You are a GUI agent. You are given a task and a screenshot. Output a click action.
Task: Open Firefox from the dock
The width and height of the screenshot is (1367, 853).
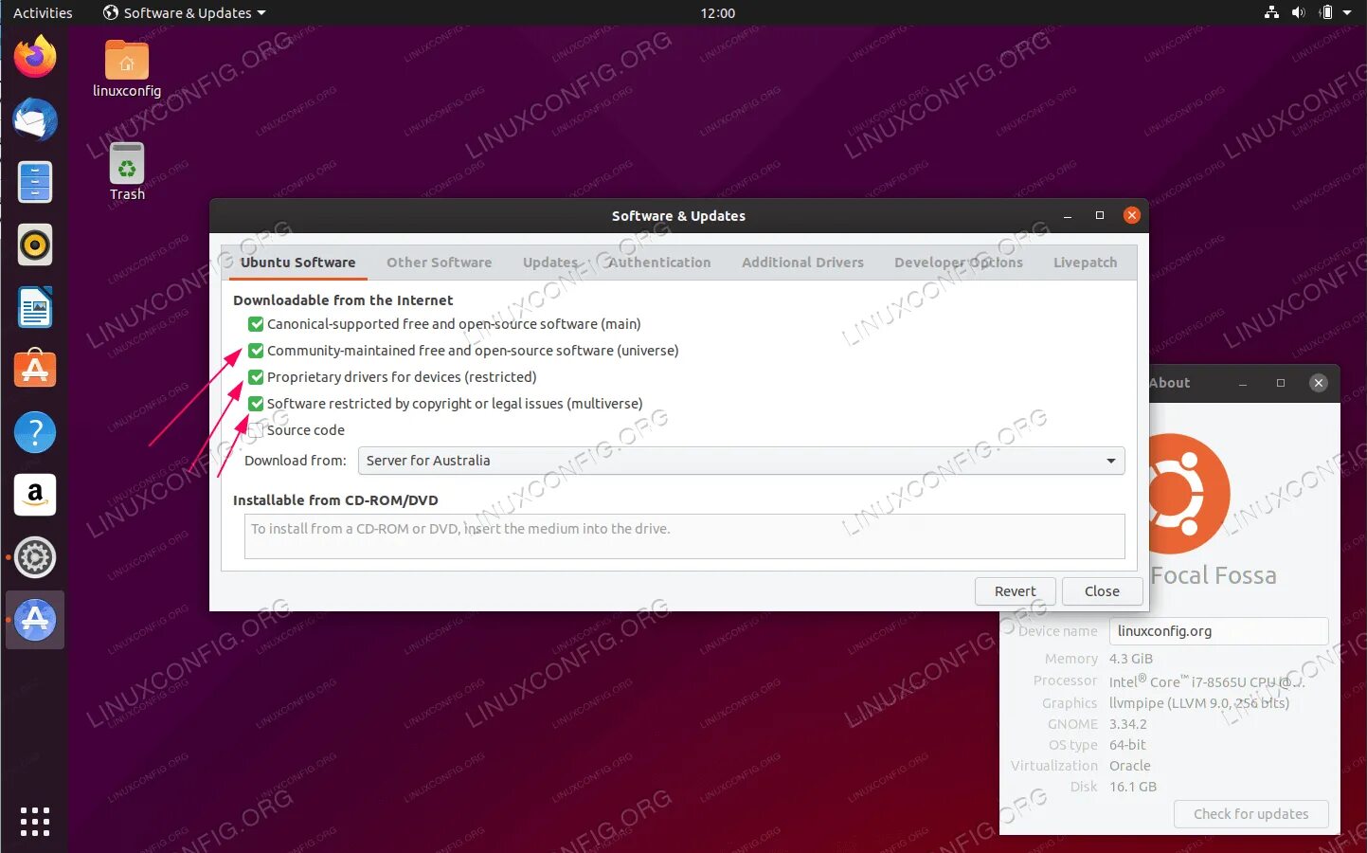tap(35, 57)
